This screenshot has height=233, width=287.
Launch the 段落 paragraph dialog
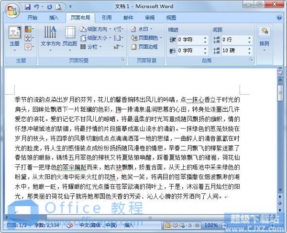(x=251, y=60)
